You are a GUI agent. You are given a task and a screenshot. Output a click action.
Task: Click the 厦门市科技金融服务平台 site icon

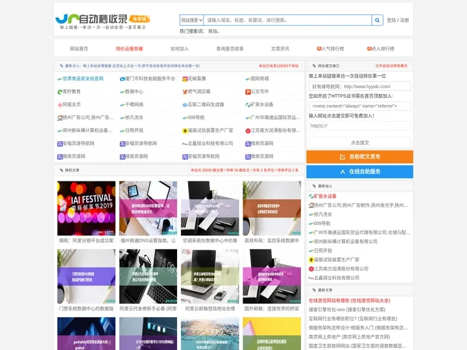click(x=122, y=79)
